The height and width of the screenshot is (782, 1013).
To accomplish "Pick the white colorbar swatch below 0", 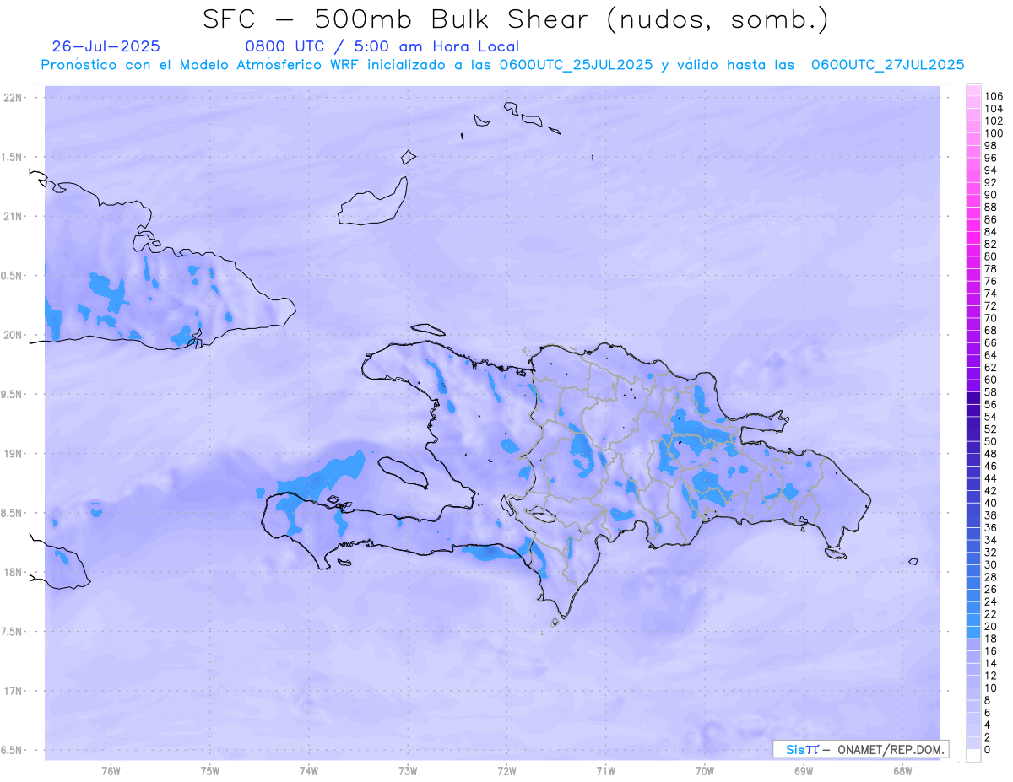I will point(973,756).
